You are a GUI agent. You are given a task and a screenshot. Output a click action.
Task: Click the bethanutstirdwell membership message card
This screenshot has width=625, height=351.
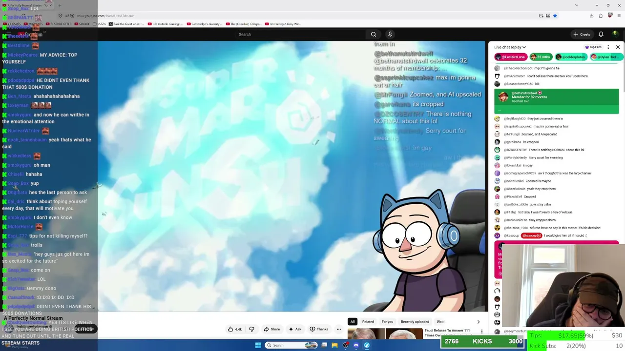[x=557, y=101]
